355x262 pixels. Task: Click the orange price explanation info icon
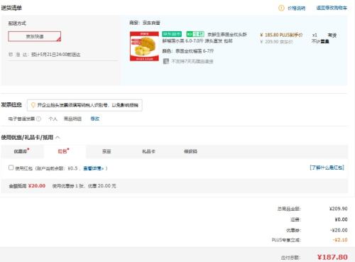pos(281,8)
